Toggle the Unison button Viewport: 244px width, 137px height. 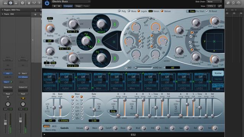pyautogui.click(x=162, y=11)
